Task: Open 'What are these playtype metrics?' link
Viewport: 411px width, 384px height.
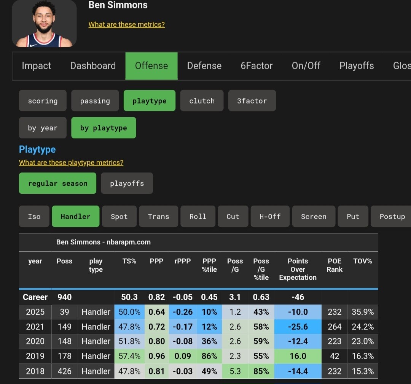Action: 71,163
